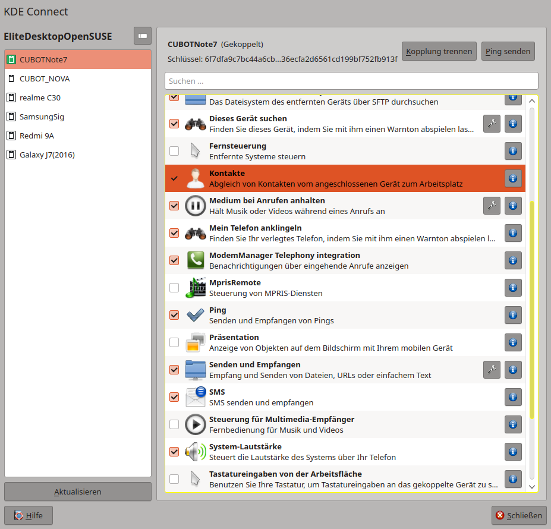The image size is (551, 529).
Task: Click the rename device button beside EliteDesktopOpenSUSE
Action: [x=142, y=36]
